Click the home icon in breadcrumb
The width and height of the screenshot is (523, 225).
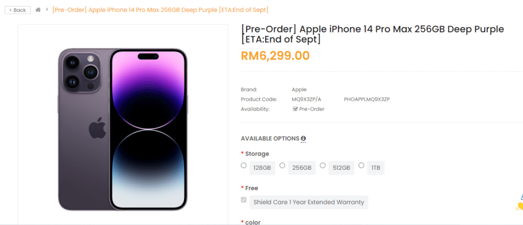coord(38,10)
